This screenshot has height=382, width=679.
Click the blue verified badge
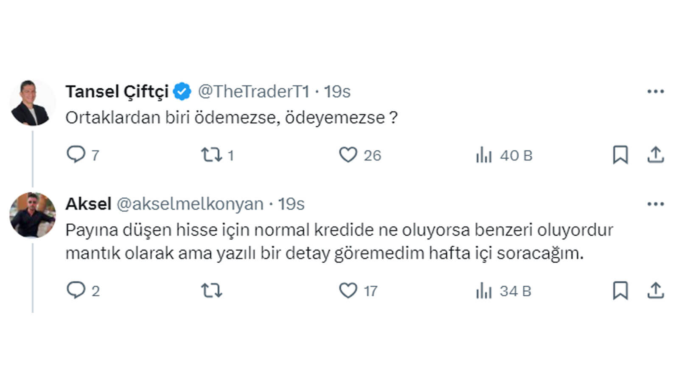(182, 91)
